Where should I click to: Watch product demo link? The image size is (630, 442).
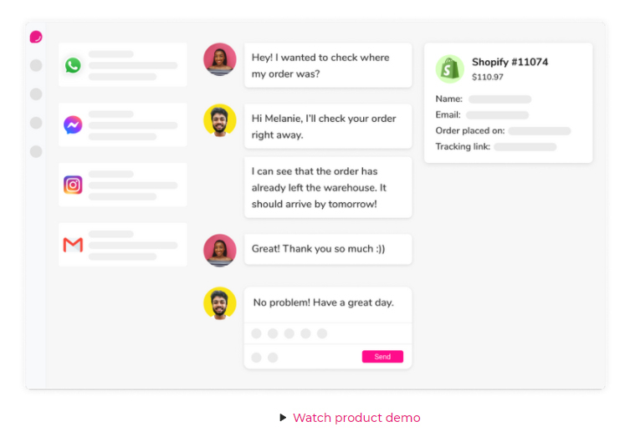356,418
